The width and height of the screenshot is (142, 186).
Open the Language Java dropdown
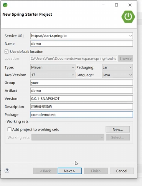click(117, 75)
